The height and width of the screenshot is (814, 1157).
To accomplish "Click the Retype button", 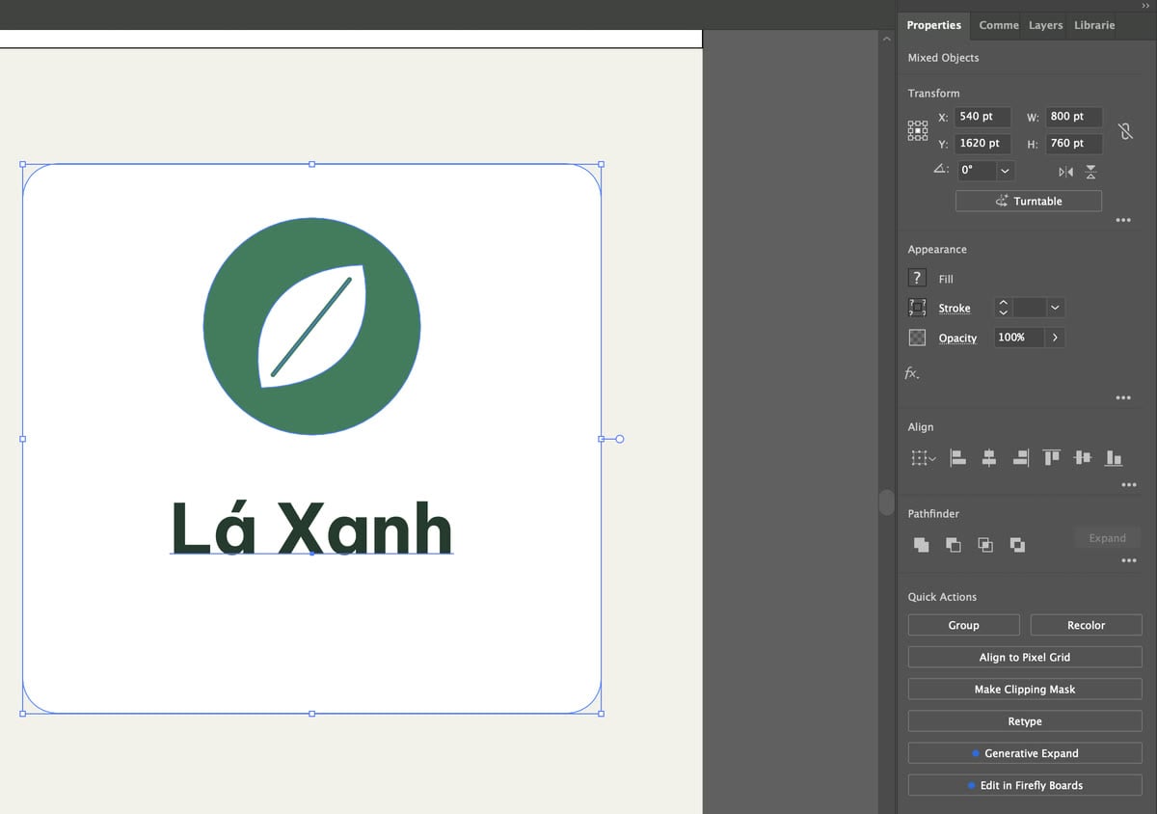I will (x=1025, y=721).
